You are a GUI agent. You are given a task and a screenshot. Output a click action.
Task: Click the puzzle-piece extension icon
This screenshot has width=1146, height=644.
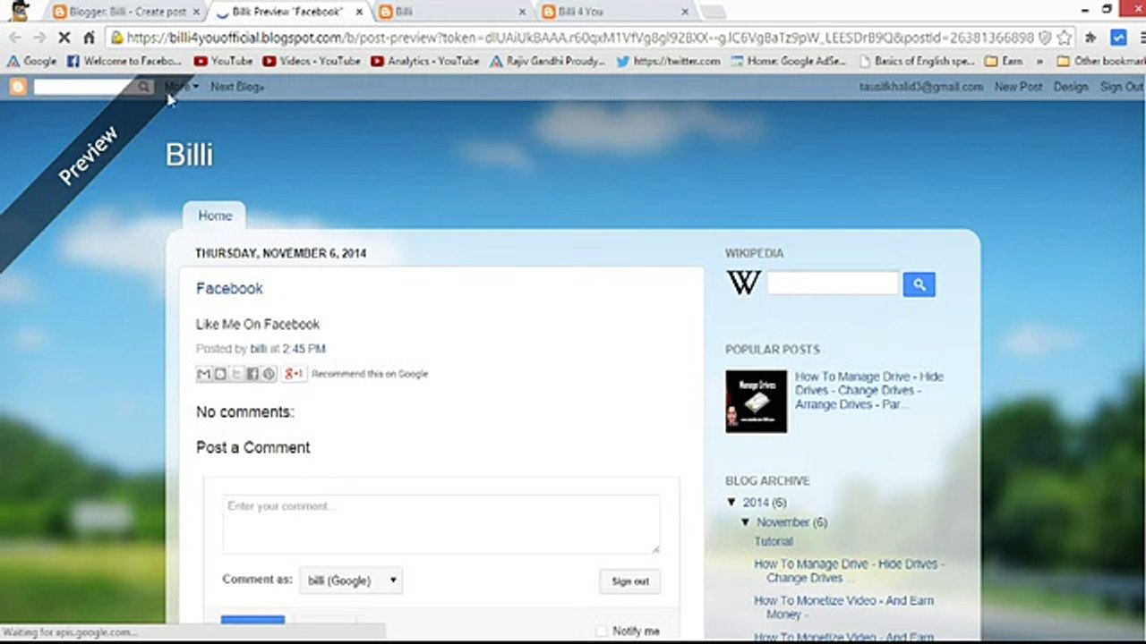click(x=1090, y=38)
